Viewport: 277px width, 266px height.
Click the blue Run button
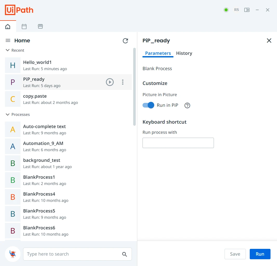click(x=260, y=254)
